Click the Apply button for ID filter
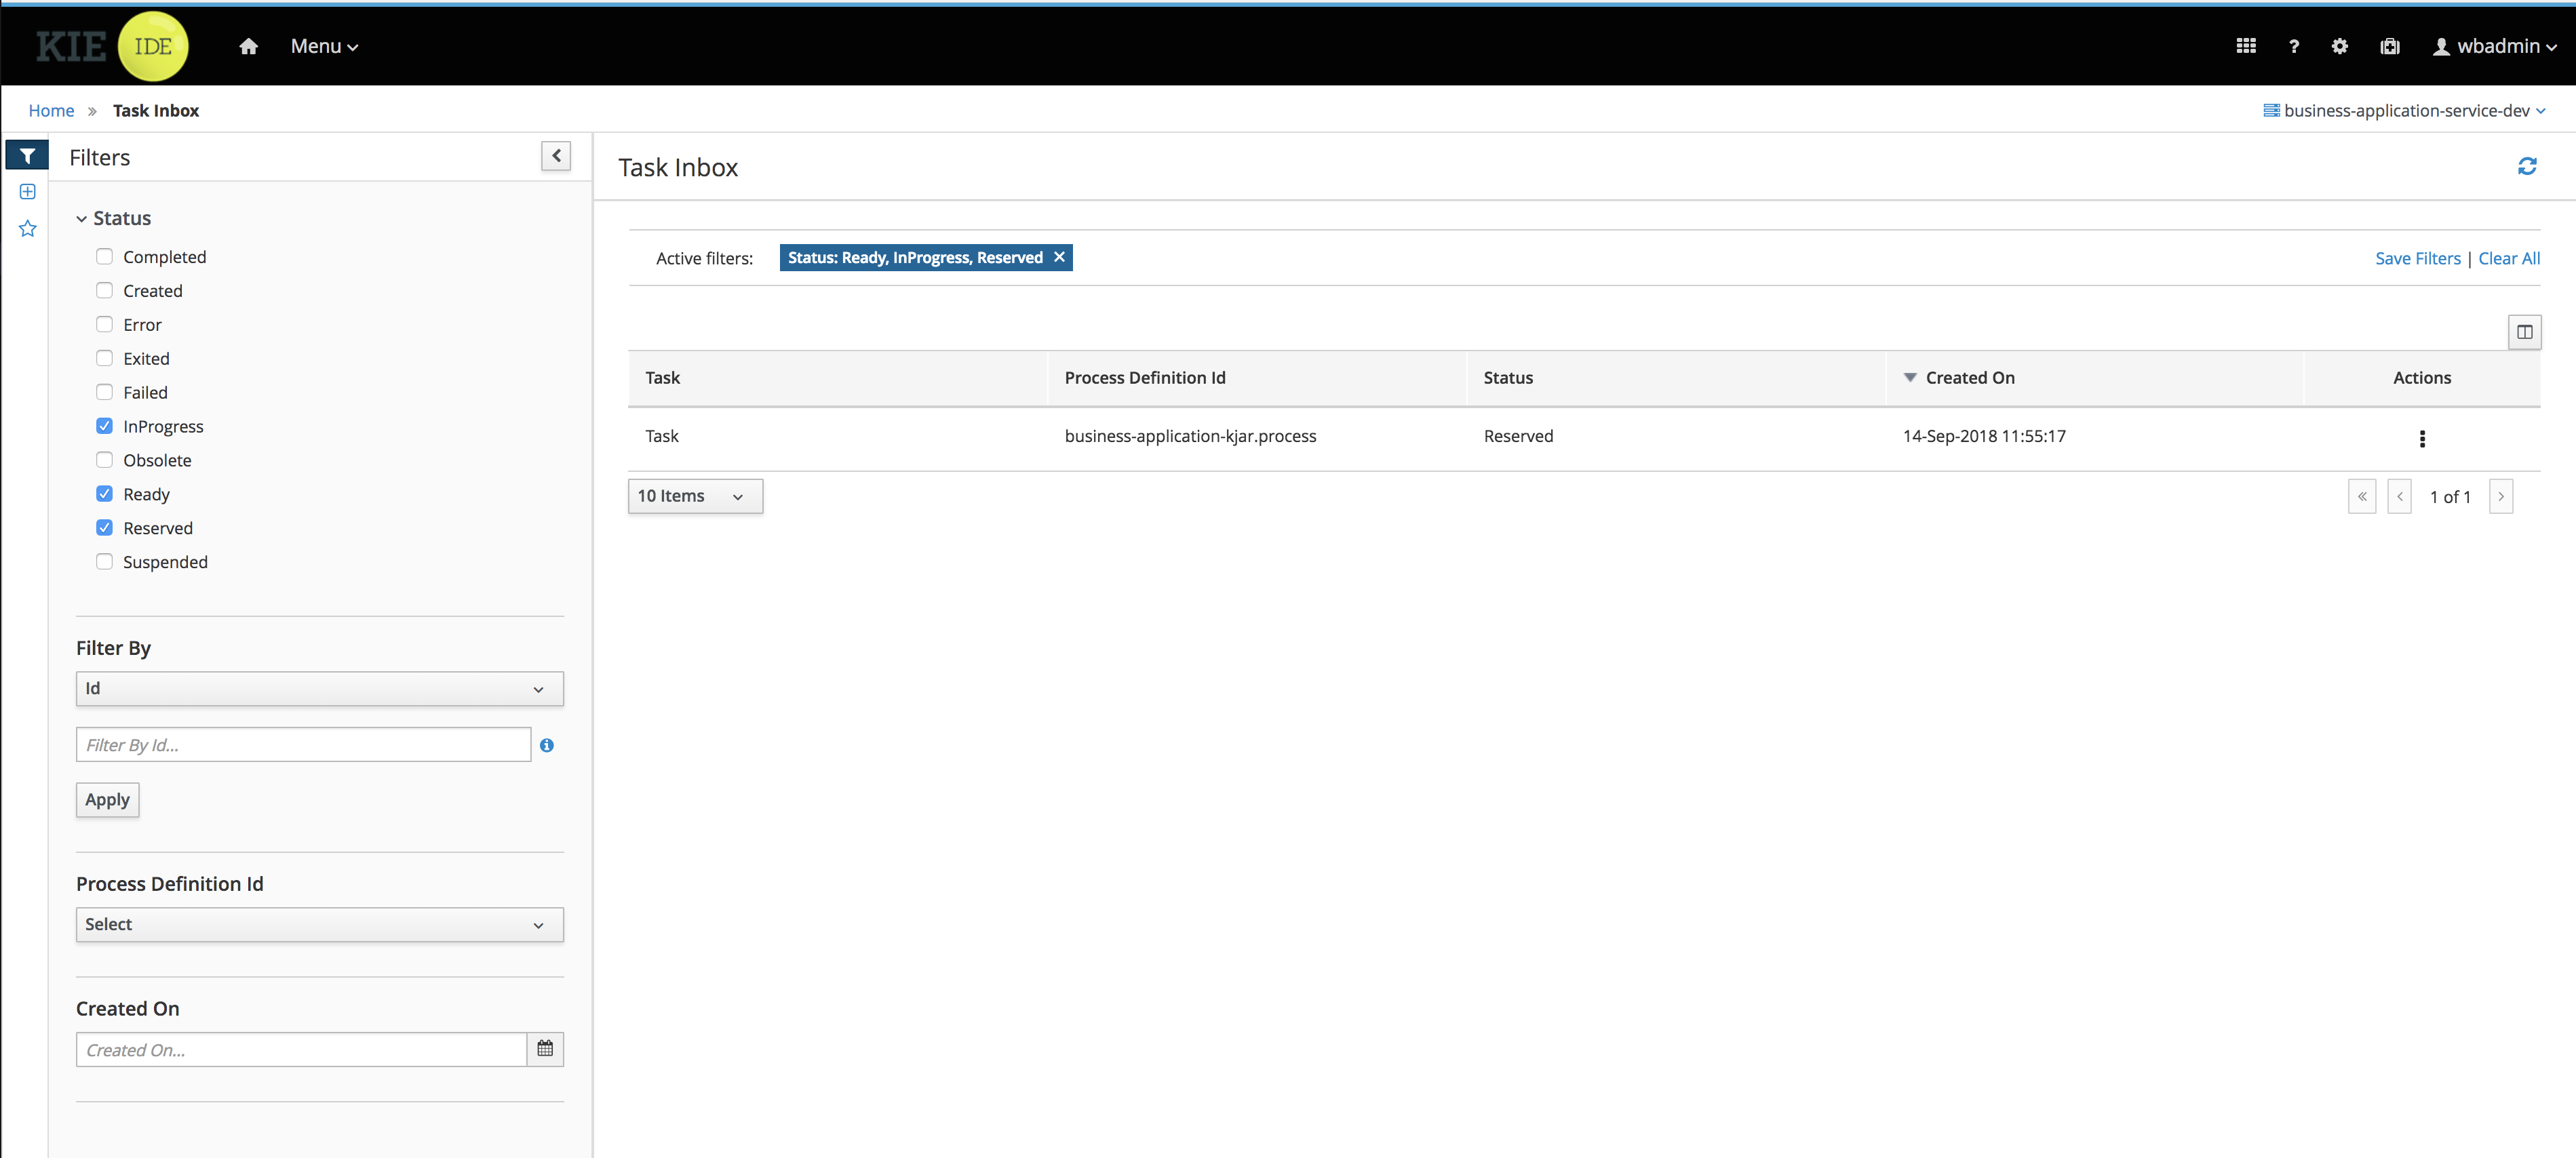 [x=106, y=800]
